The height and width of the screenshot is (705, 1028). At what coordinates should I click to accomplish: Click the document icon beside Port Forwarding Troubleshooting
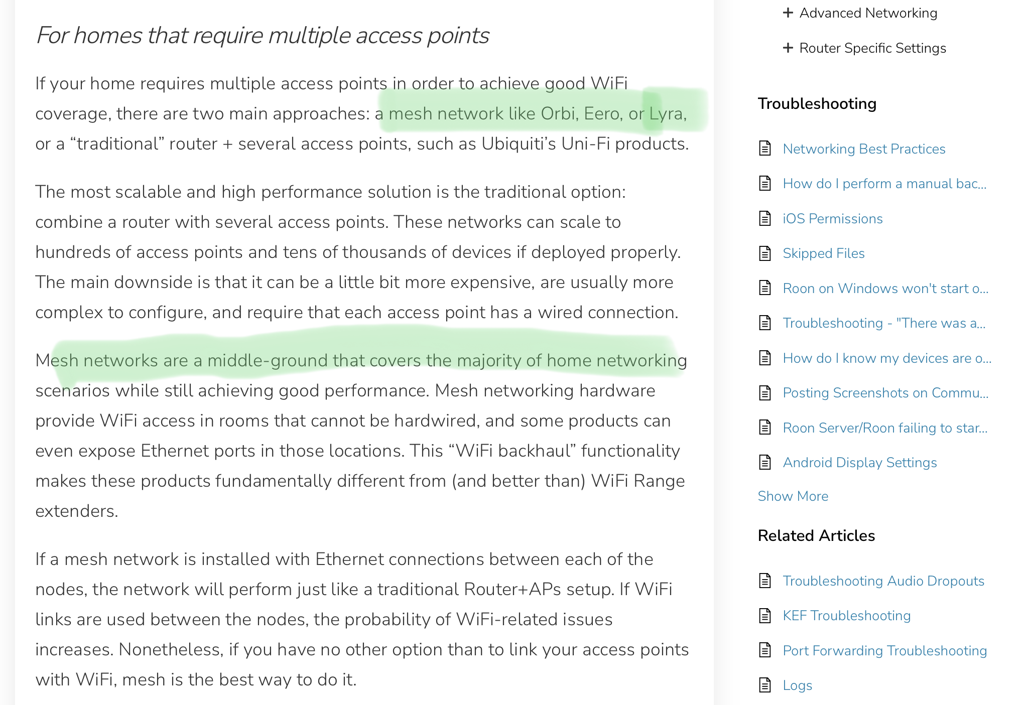(765, 650)
